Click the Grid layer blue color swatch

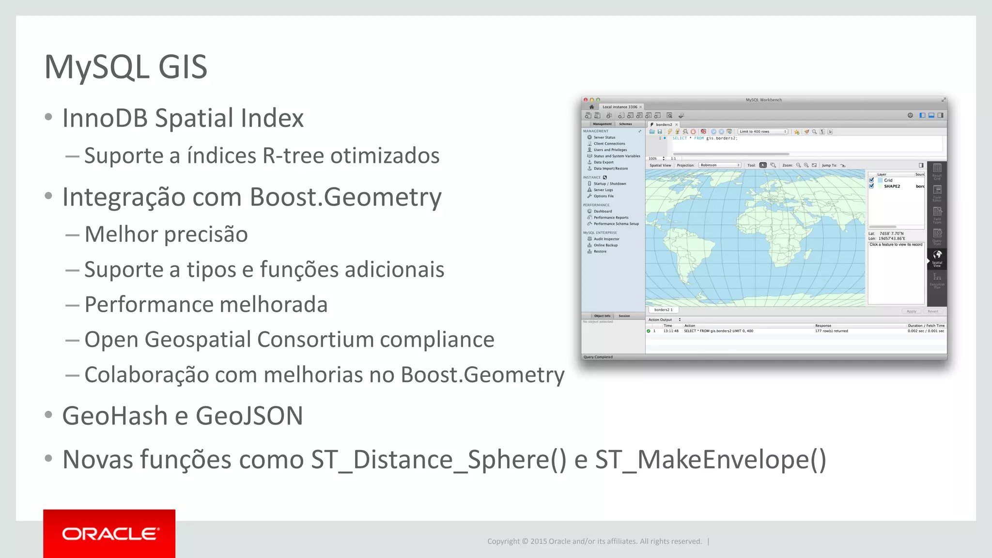coord(880,180)
